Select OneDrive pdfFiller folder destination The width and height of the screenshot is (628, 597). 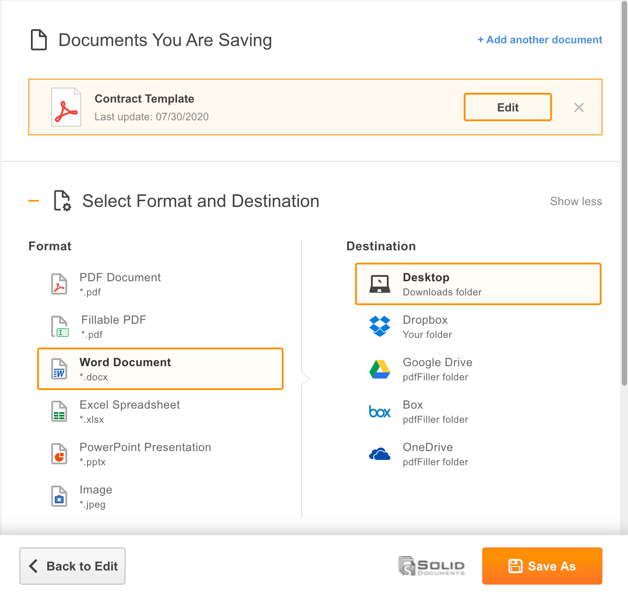(x=478, y=454)
